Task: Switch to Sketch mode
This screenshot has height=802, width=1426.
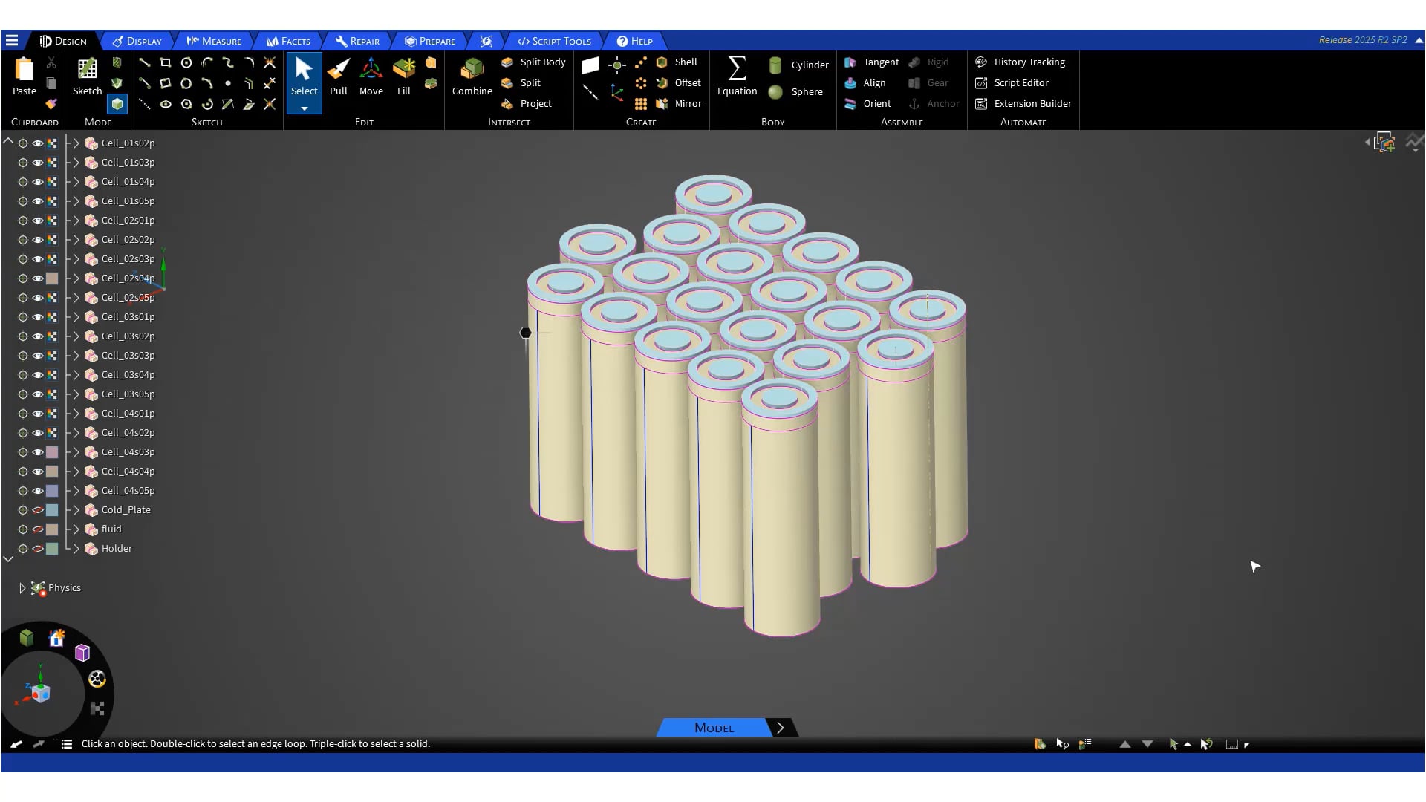Action: coord(87,77)
